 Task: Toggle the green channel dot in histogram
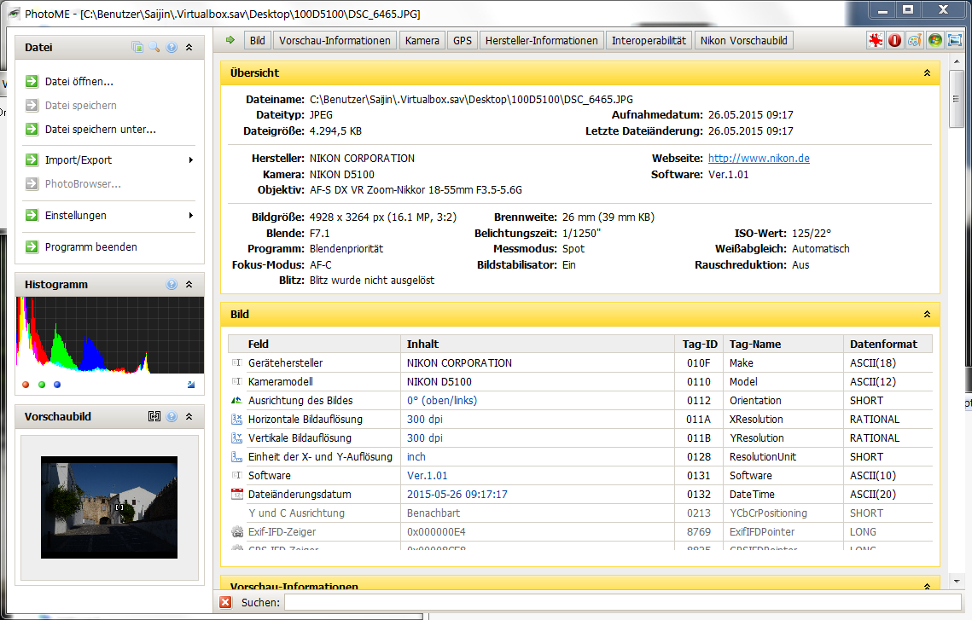point(42,385)
